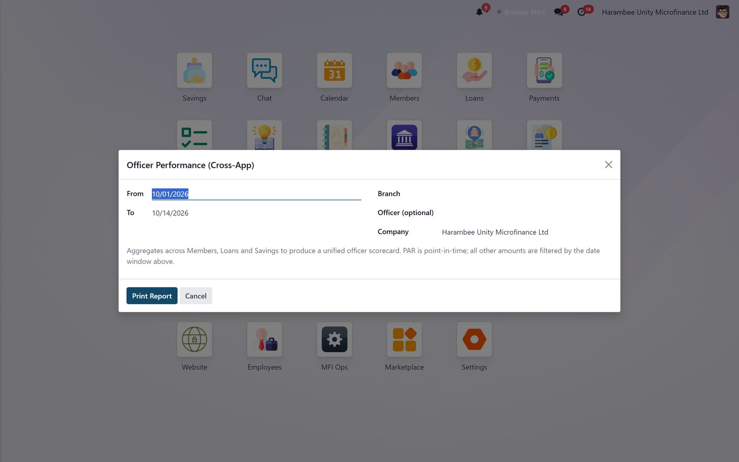Viewport: 739px width, 462px height.
Task: Open activities clock with 14 badge
Action: coord(582,12)
